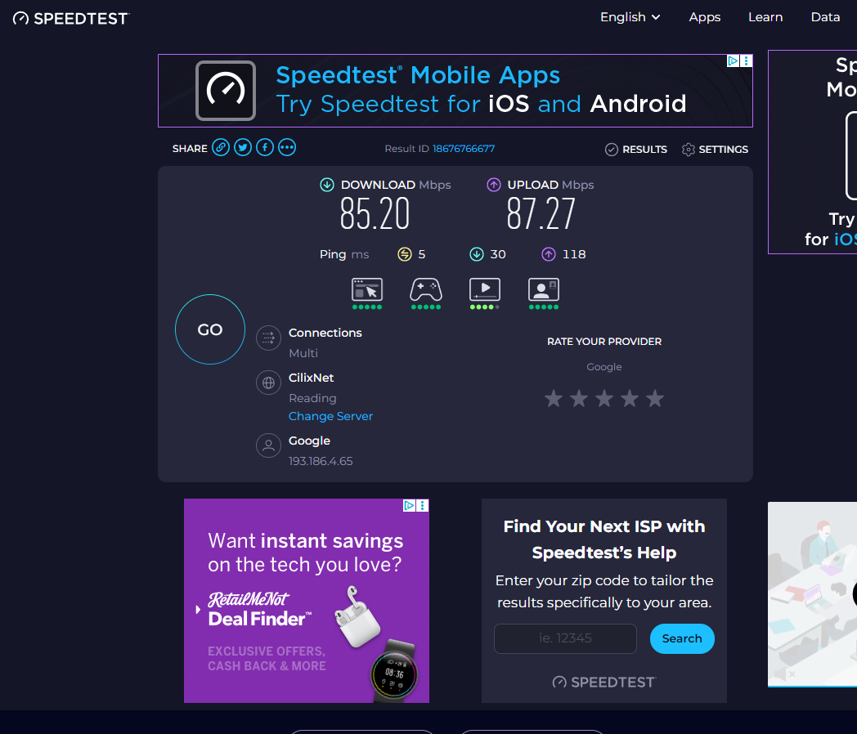Click the online gaming performance icon
857x734 pixels.
pyautogui.click(x=426, y=289)
